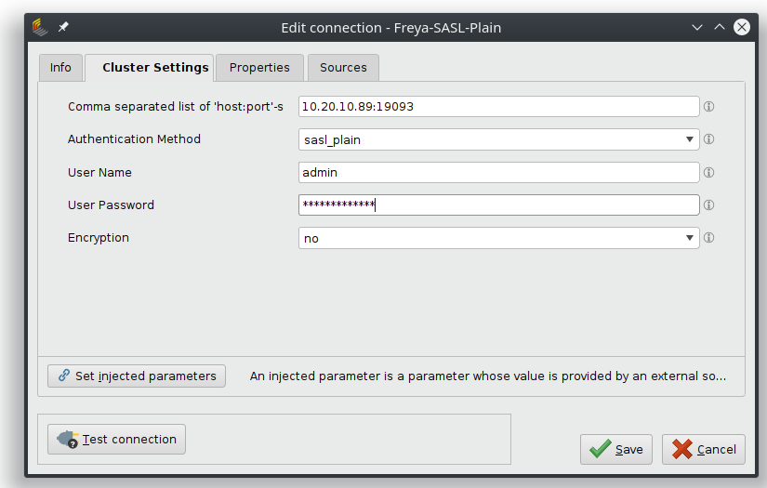This screenshot has width=767, height=488.
Task: Maximize the dialog using the up chevron
Action: click(719, 27)
